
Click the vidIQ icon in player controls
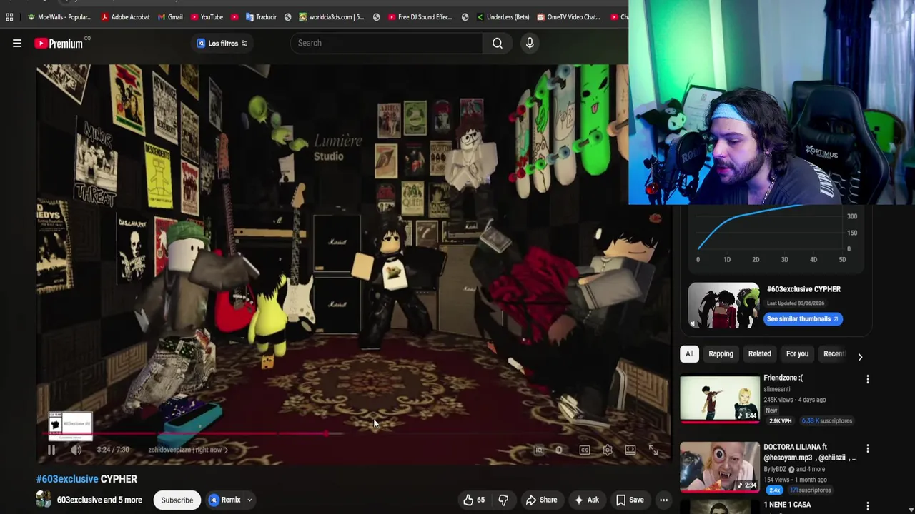539,450
